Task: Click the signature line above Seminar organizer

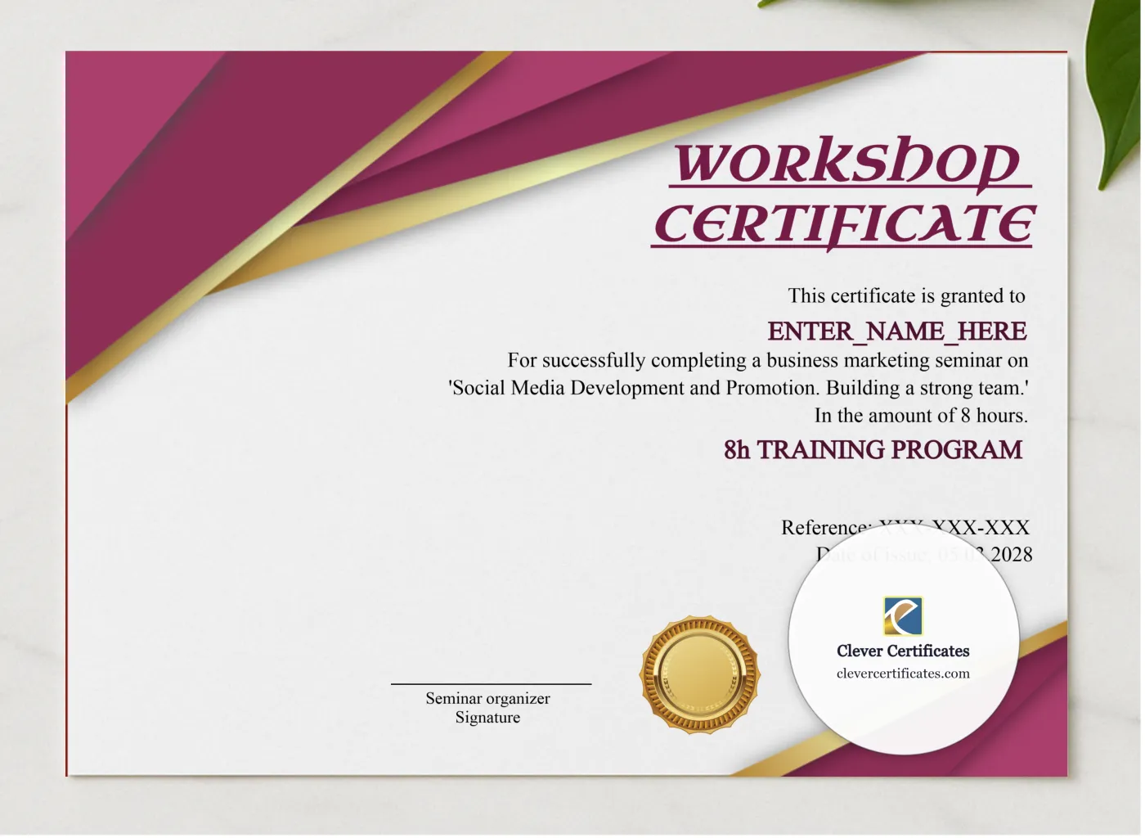Action: coord(491,683)
